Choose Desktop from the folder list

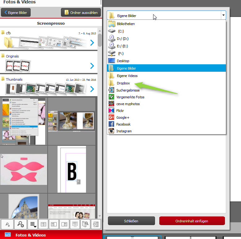click(x=166, y=61)
